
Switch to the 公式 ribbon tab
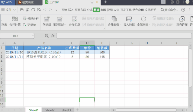tap(90, 10)
